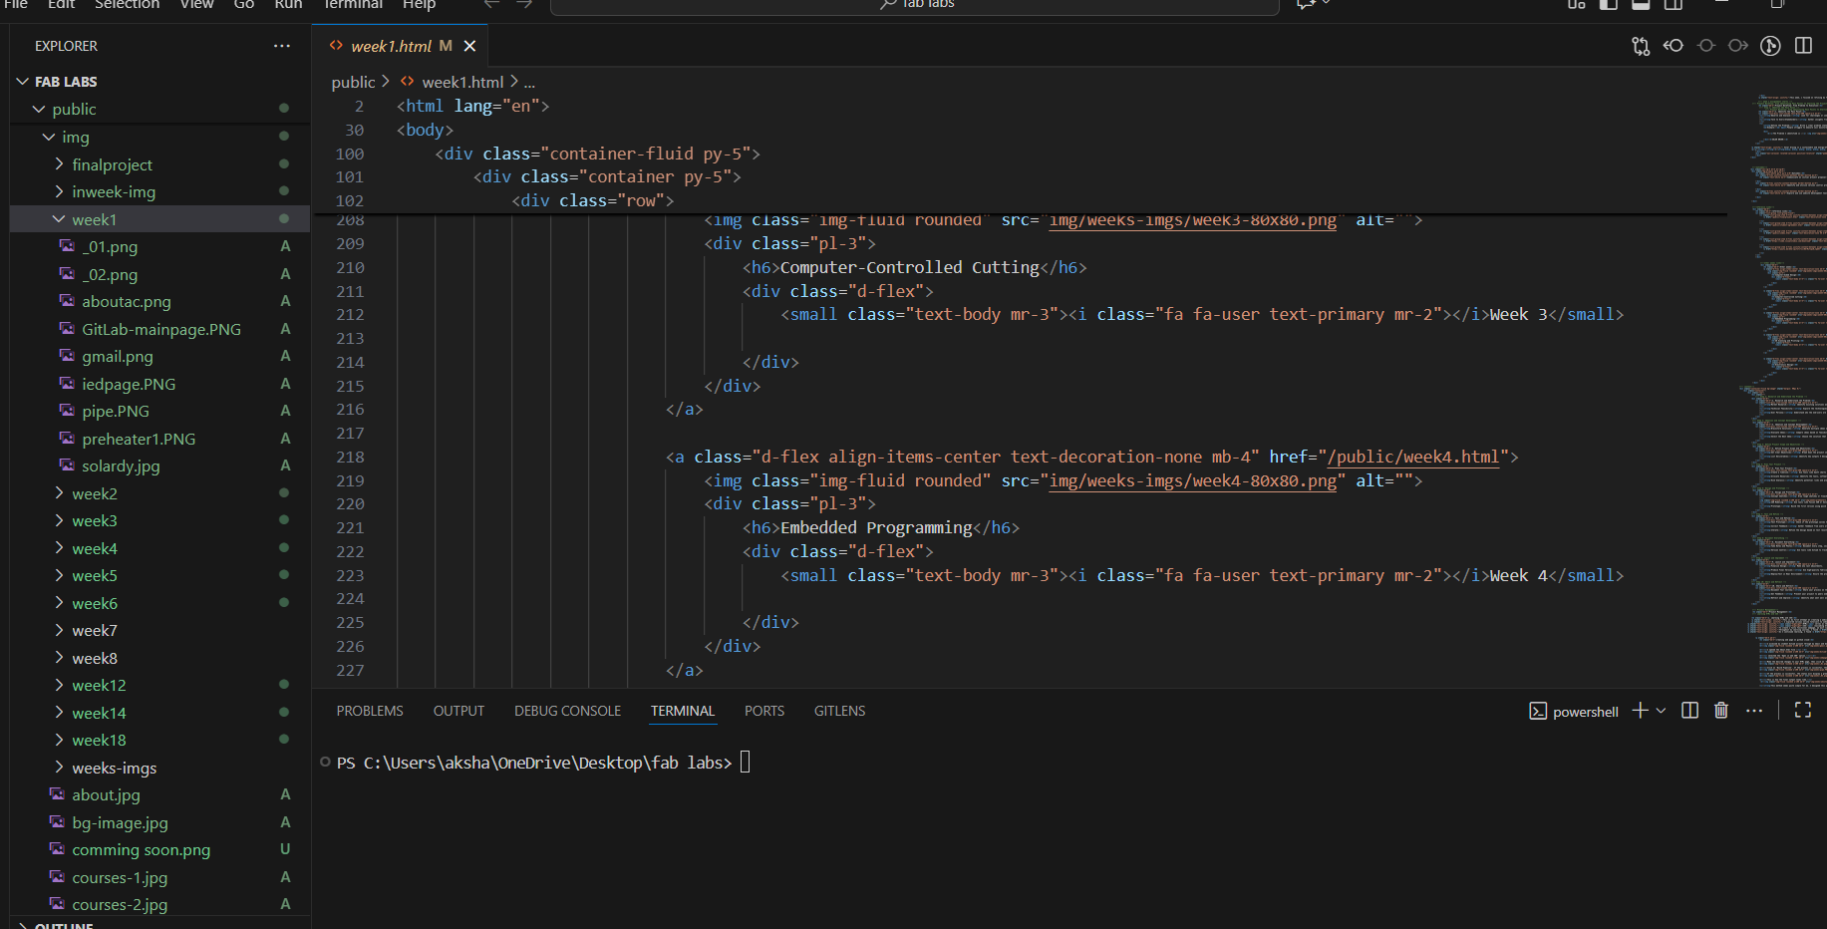Click the public breadcrumb segment

pos(353,82)
